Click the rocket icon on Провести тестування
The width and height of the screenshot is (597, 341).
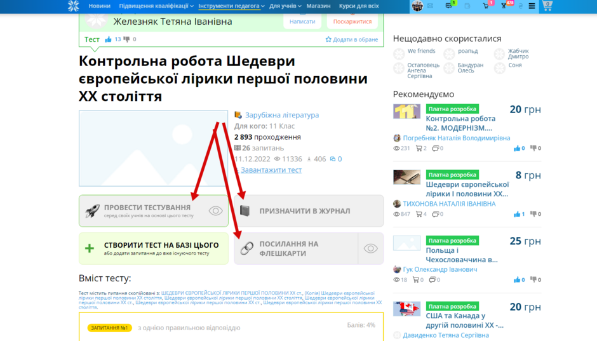click(93, 210)
